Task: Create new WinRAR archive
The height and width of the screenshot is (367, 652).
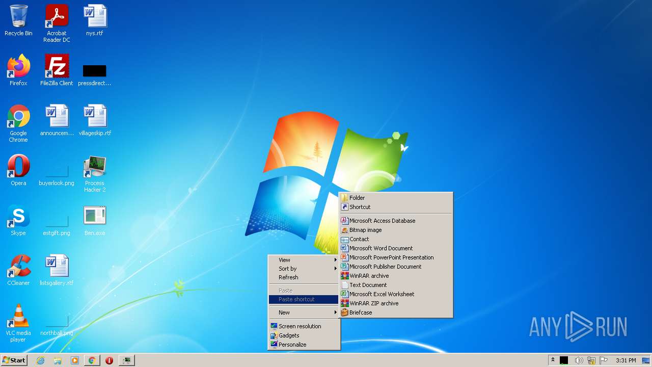Action: point(396,276)
